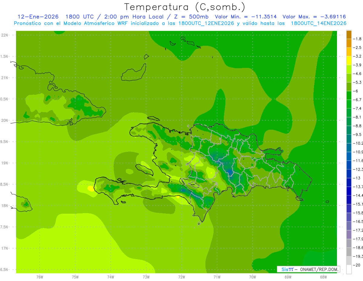This screenshot has width=363, height=281.
Task: Click the blue swatch between -13 and -13.7
Action: pos(349,182)
